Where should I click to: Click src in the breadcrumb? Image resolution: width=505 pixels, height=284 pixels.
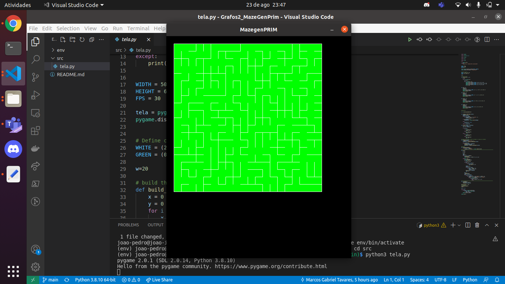click(119, 50)
